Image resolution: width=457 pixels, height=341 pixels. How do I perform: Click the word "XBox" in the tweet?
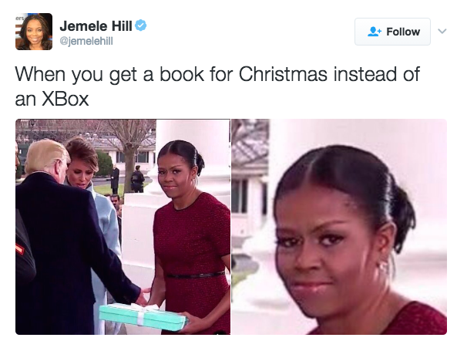point(66,100)
